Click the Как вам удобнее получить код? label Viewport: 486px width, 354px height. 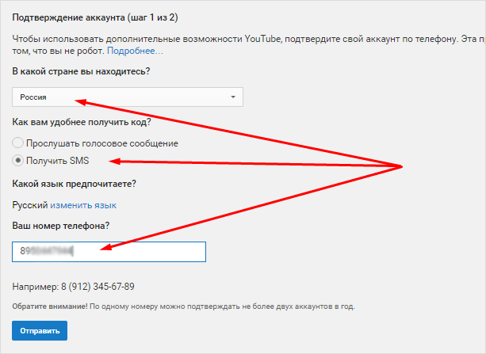pos(82,122)
